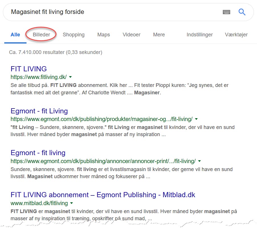This screenshot has height=229, width=257.
Task: Expand dropdown arrow beside Egmont produkter URL
Action: pos(196,119)
